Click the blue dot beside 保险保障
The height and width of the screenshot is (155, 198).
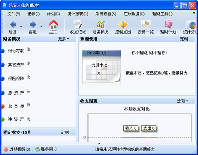3,78
